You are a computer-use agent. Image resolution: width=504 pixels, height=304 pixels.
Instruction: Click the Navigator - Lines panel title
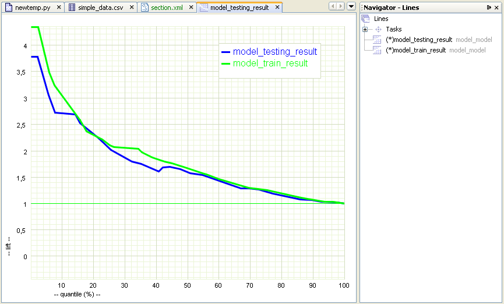click(391, 8)
